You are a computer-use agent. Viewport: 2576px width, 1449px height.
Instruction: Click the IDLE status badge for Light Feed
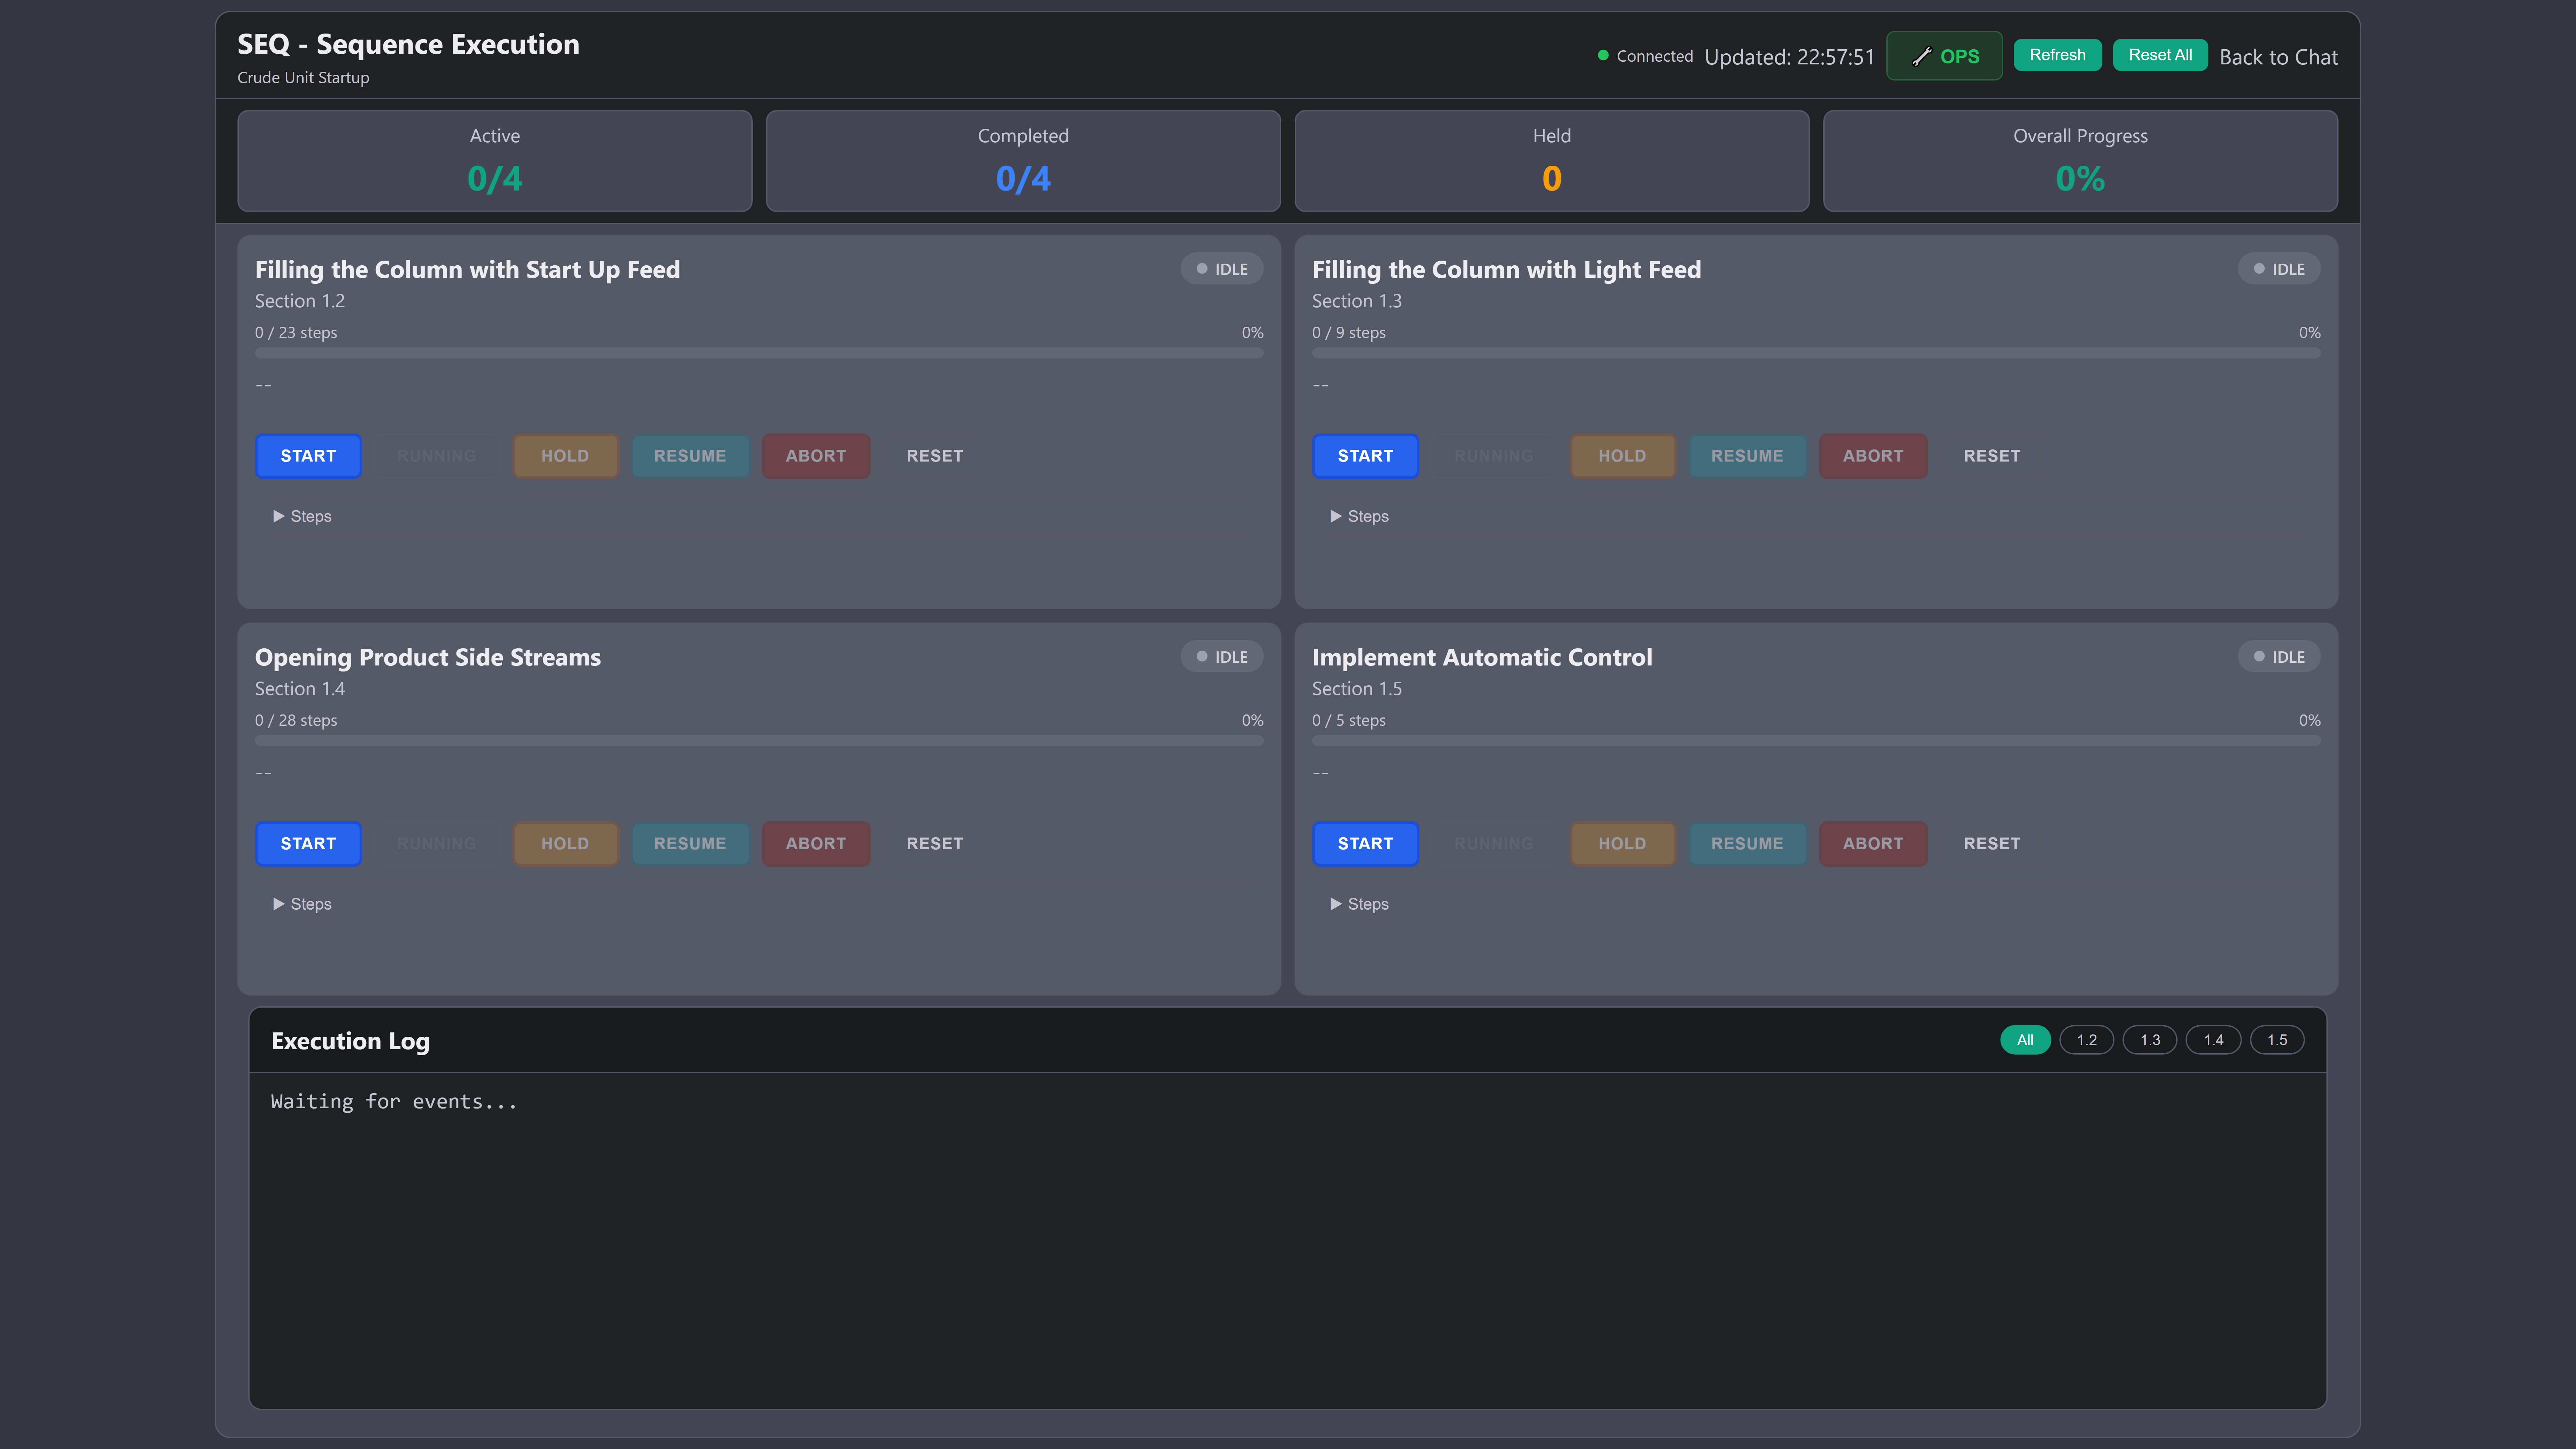pyautogui.click(x=2279, y=269)
